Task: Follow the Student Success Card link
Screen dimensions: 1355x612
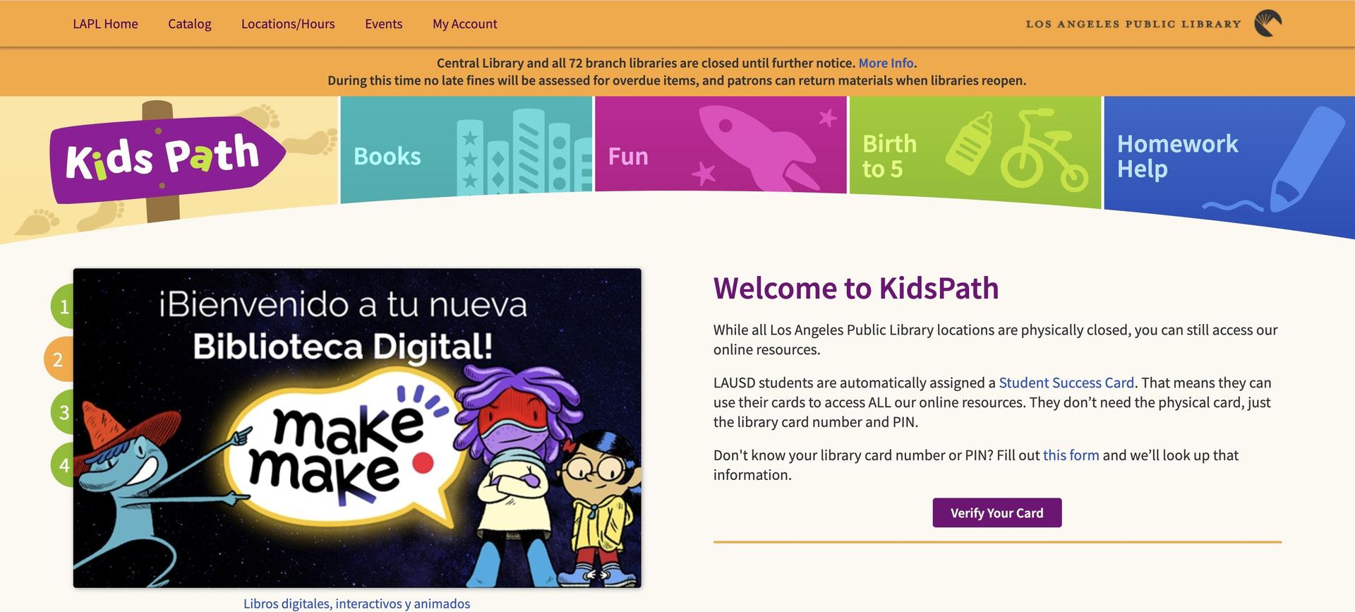Action: (x=1066, y=383)
